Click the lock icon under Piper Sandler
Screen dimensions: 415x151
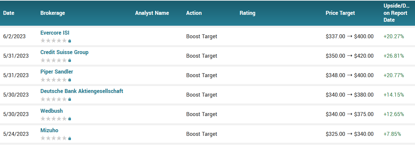(70, 80)
